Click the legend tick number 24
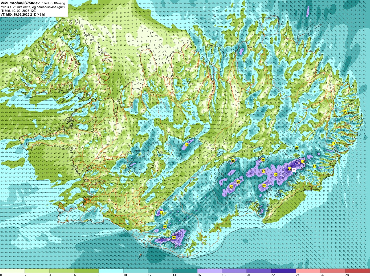 297,275
